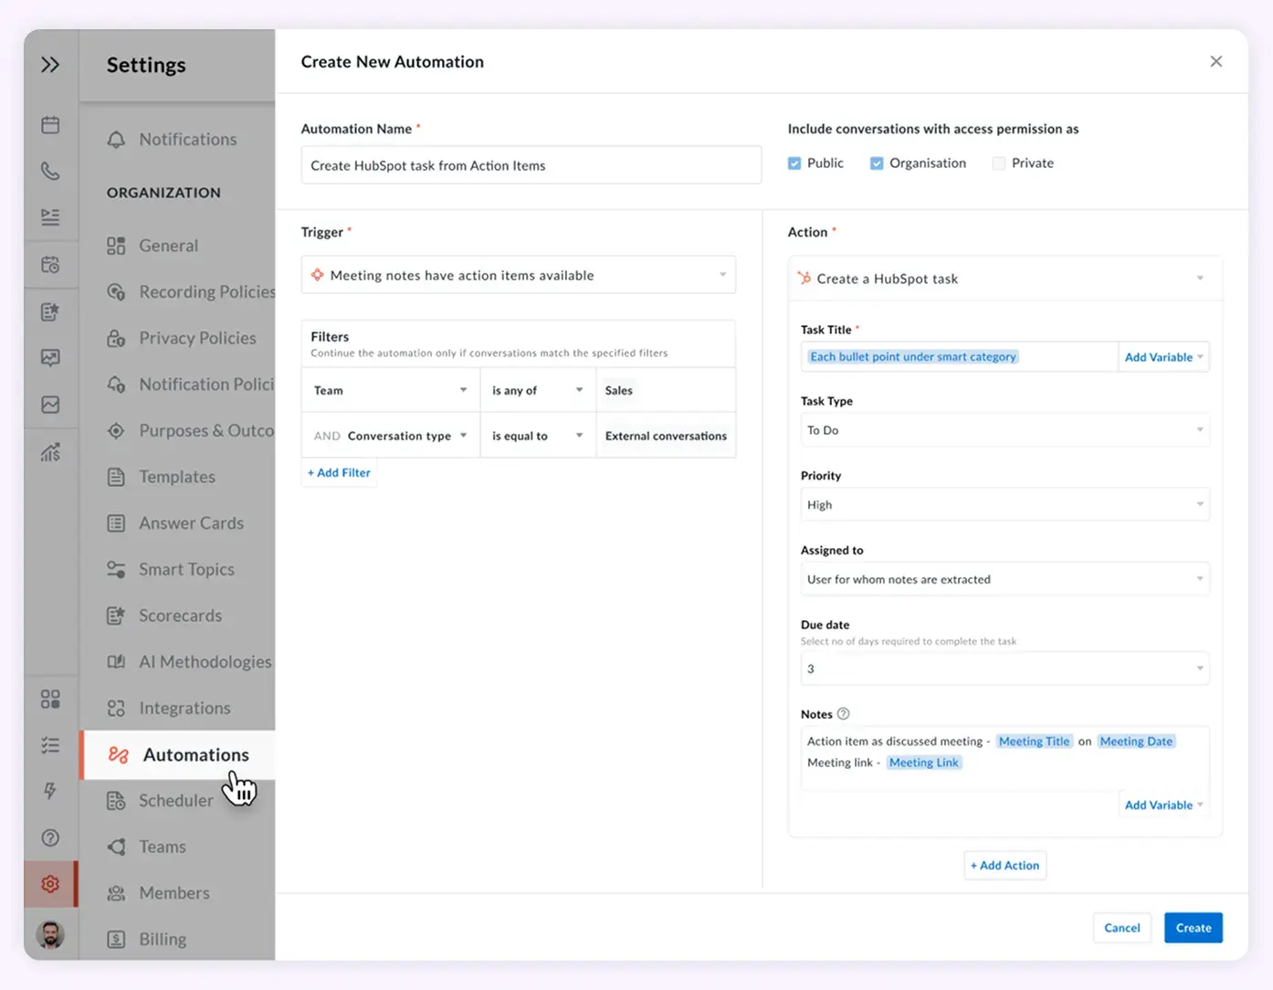Open the Team filter field dropdown
The height and width of the screenshot is (990, 1273).
[x=391, y=390]
